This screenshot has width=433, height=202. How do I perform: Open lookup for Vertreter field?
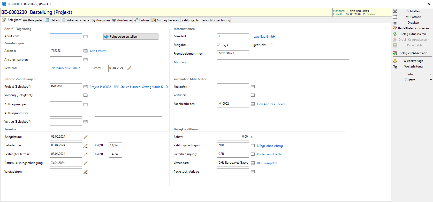pyautogui.click(x=253, y=95)
